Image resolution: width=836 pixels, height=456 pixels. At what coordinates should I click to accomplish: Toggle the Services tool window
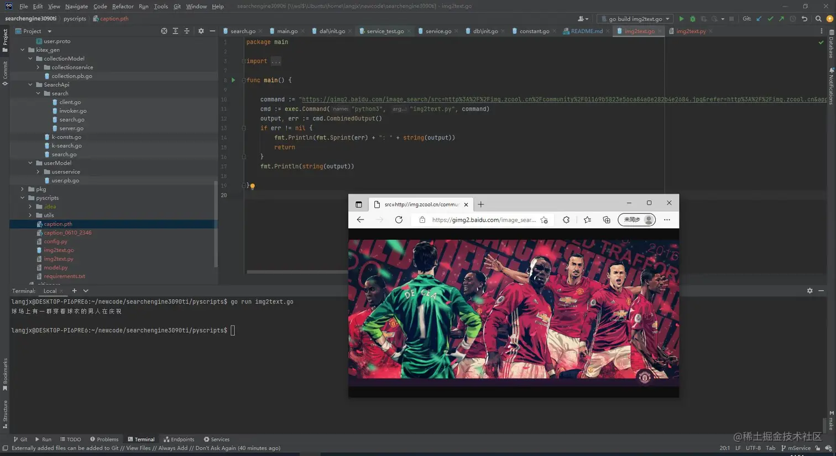(x=217, y=439)
